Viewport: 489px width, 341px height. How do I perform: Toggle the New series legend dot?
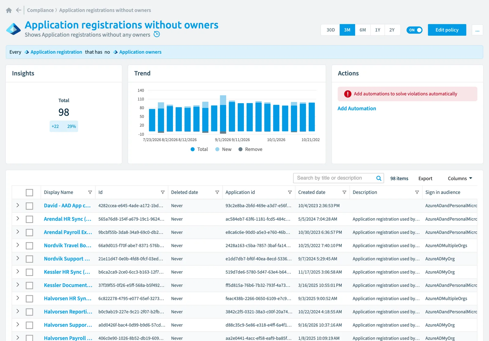(217, 149)
